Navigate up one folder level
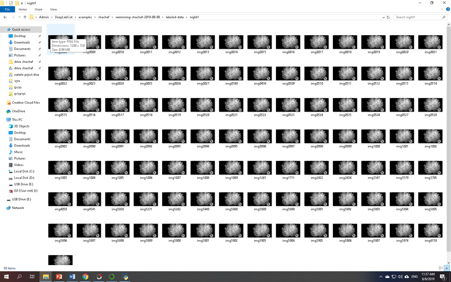The image size is (451, 282). [x=25, y=17]
